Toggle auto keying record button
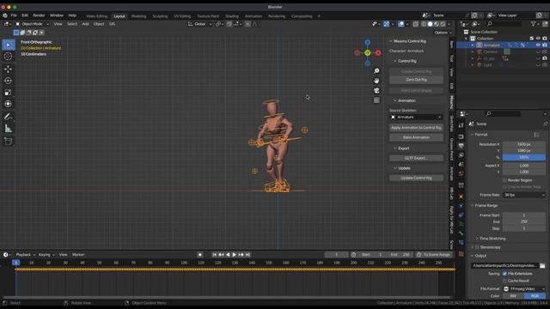Viewport: 550px width, 309px height. [x=200, y=255]
